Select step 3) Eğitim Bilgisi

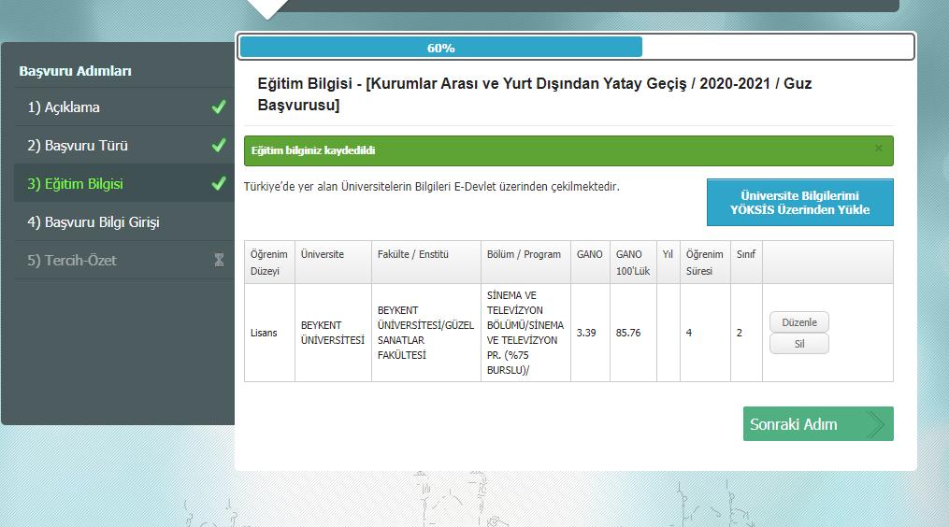click(124, 183)
